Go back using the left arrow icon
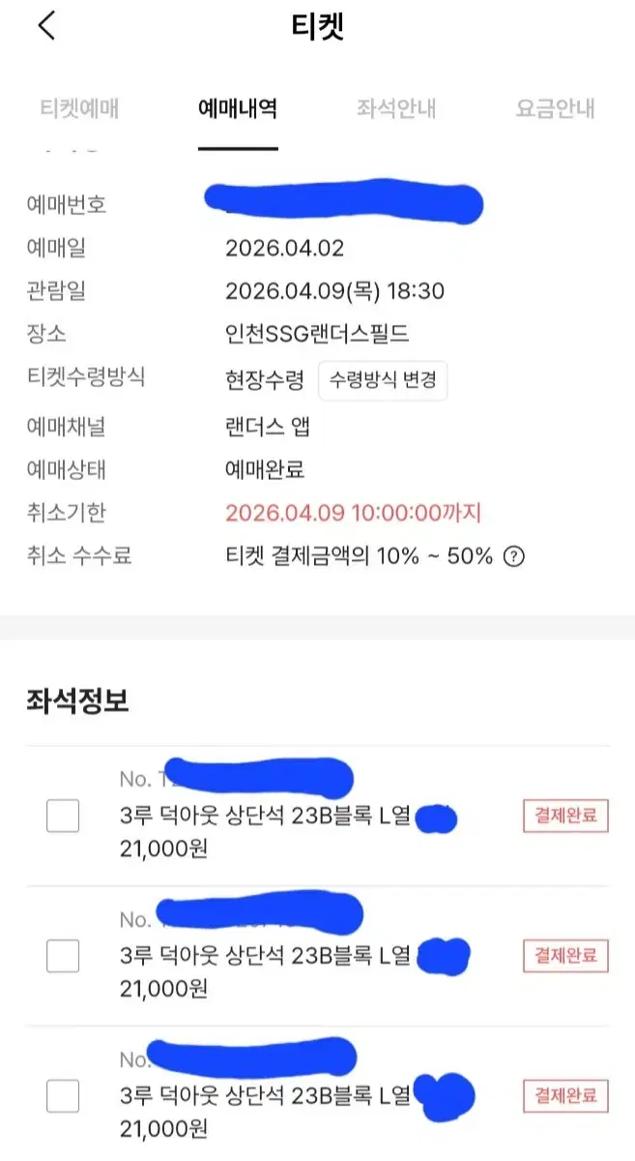 coord(46,26)
